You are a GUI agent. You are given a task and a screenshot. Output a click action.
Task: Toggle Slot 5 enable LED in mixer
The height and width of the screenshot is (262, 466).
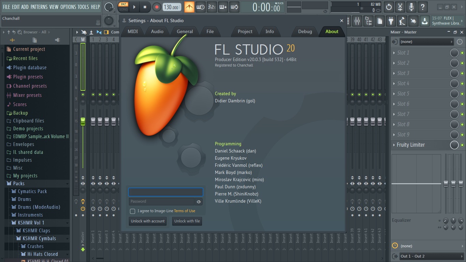click(462, 94)
